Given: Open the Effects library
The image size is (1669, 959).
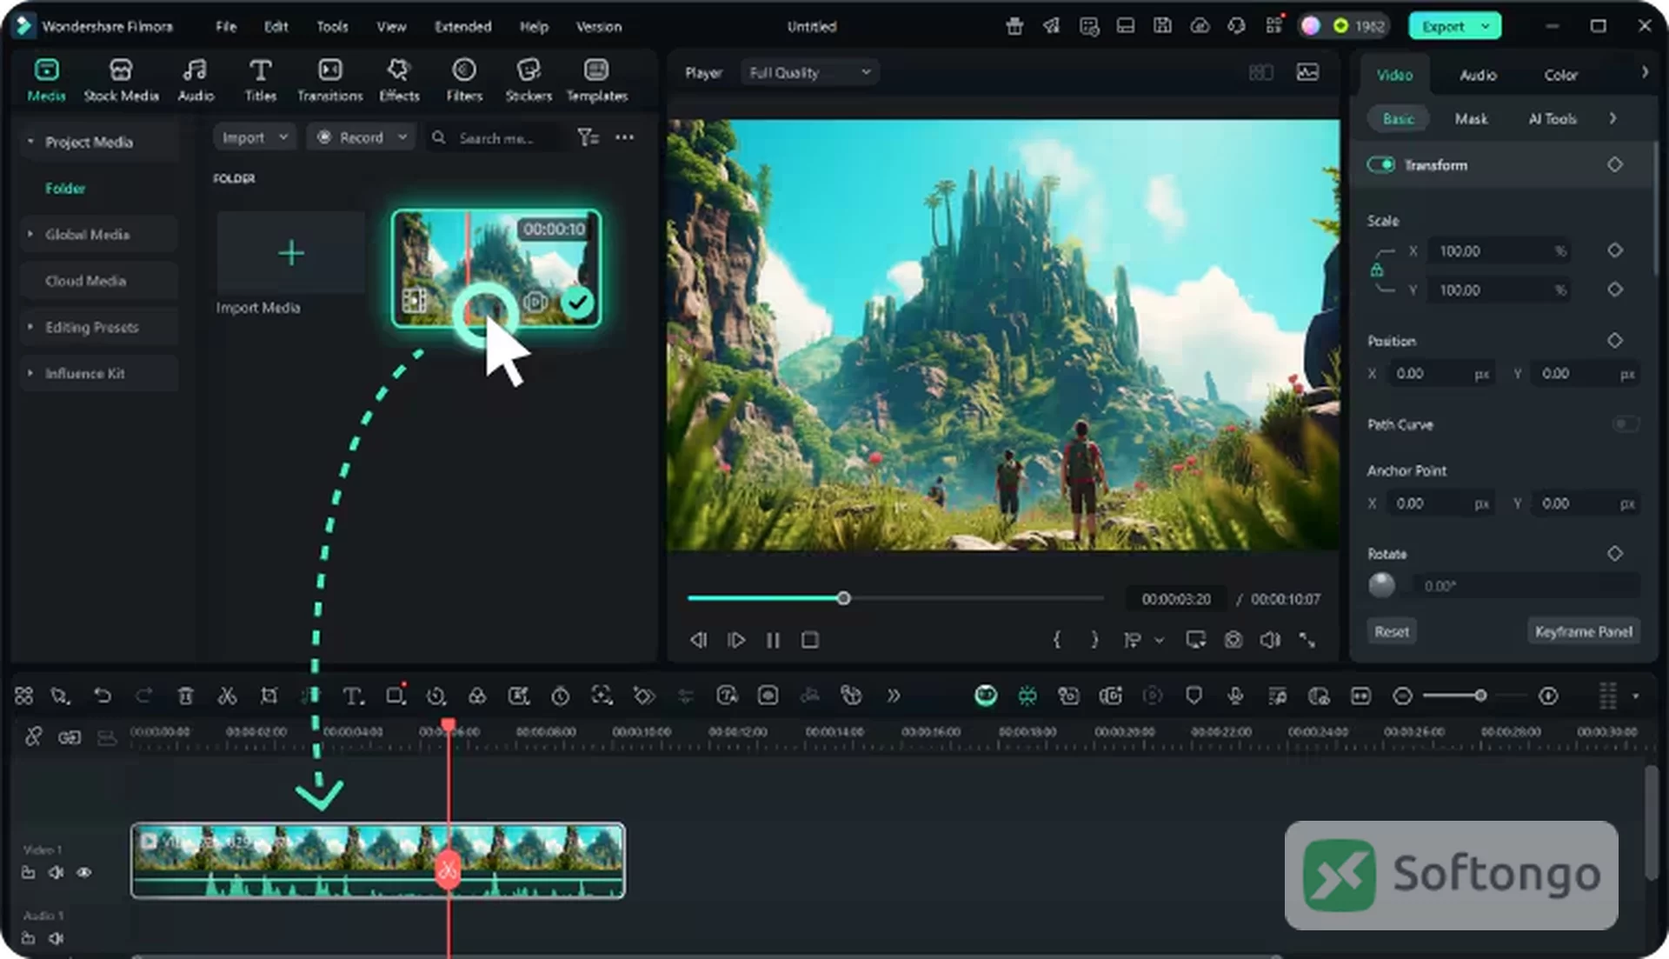Looking at the screenshot, I should [399, 80].
